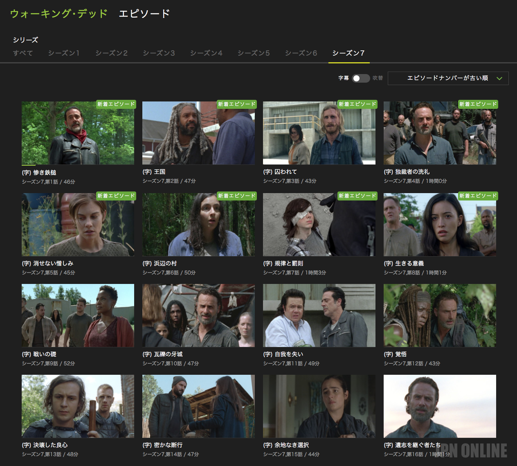Click the ウォーキング・デッド series title link
The image size is (517, 466).
tap(59, 14)
